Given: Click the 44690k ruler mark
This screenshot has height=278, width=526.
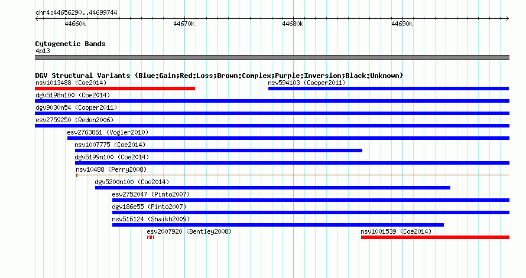Looking at the screenshot, I should (x=402, y=24).
